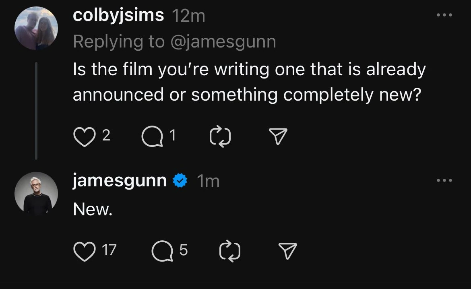
Task: Like jamesgunn's "New." reply
Action: [x=85, y=251]
